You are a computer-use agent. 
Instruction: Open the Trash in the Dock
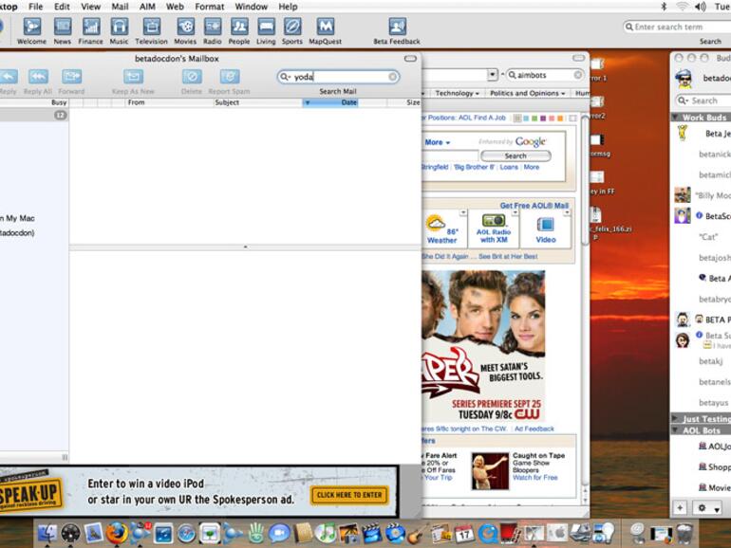[x=684, y=533]
